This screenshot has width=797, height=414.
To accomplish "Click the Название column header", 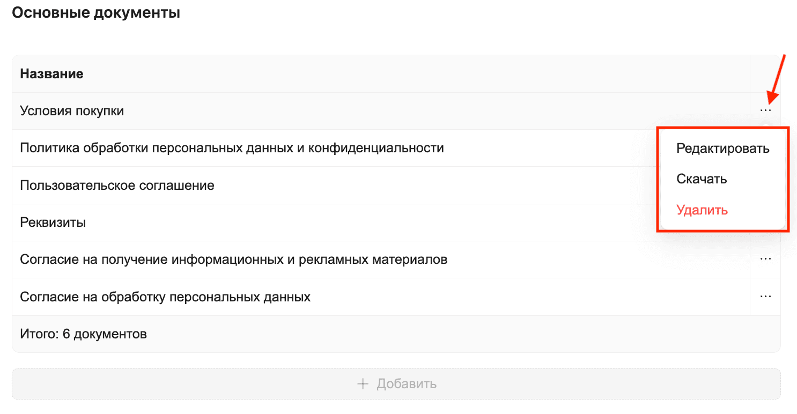I will pyautogui.click(x=51, y=74).
